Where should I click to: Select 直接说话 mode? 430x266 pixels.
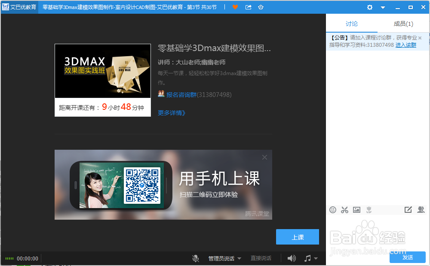click(x=261, y=258)
